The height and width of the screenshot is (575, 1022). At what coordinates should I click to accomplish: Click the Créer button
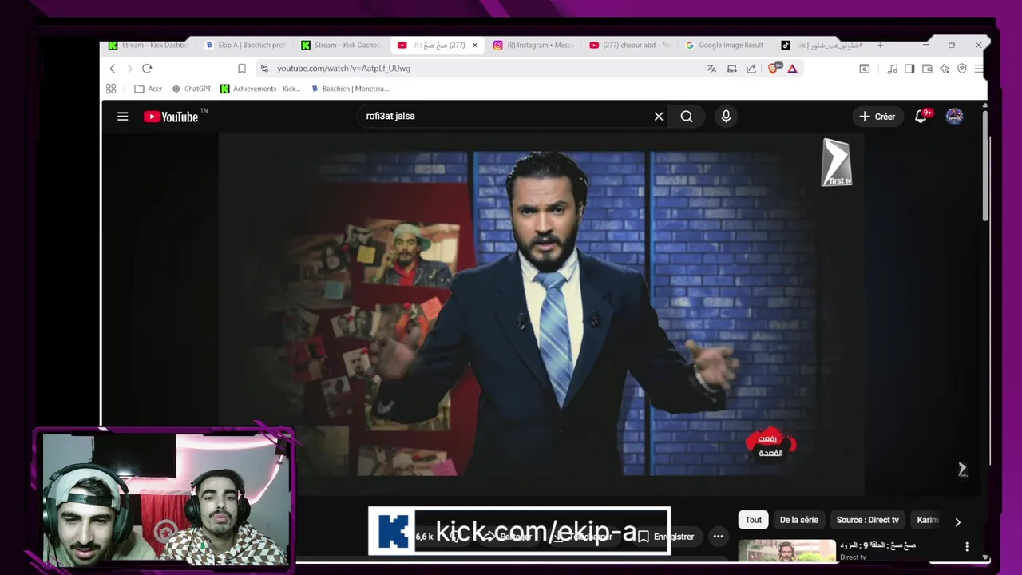(877, 117)
